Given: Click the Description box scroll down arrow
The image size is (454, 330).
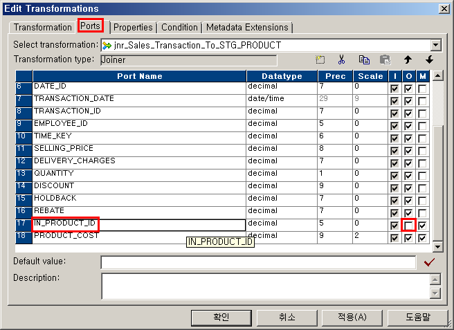Looking at the screenshot, I should pyautogui.click(x=435, y=293).
